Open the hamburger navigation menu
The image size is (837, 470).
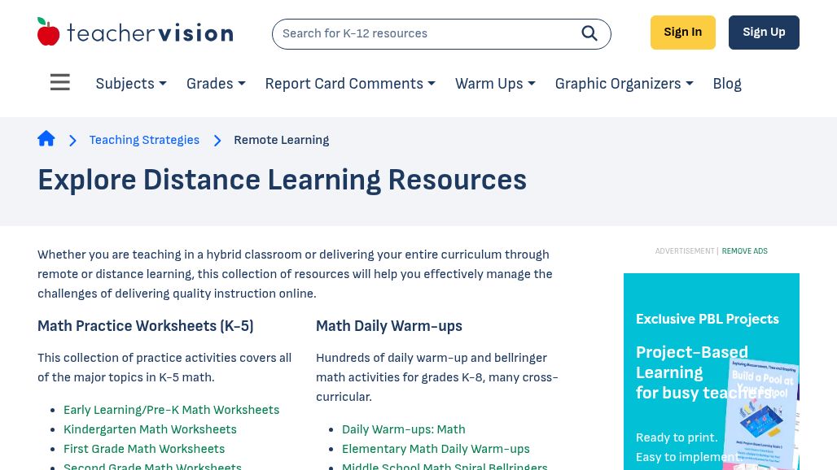tap(60, 82)
